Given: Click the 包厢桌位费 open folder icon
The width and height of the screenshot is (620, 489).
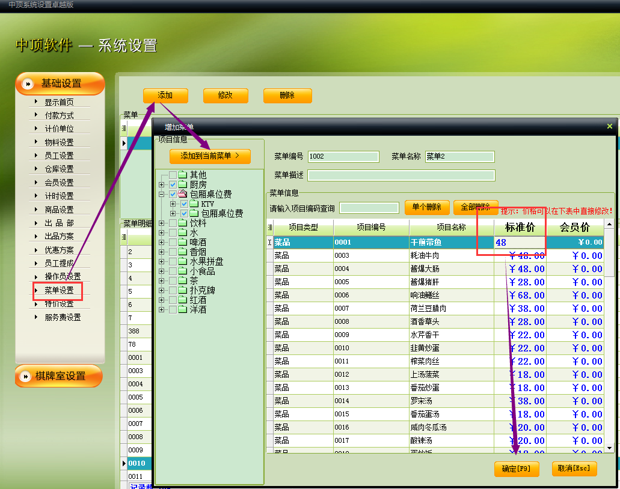Looking at the screenshot, I should 183,195.
